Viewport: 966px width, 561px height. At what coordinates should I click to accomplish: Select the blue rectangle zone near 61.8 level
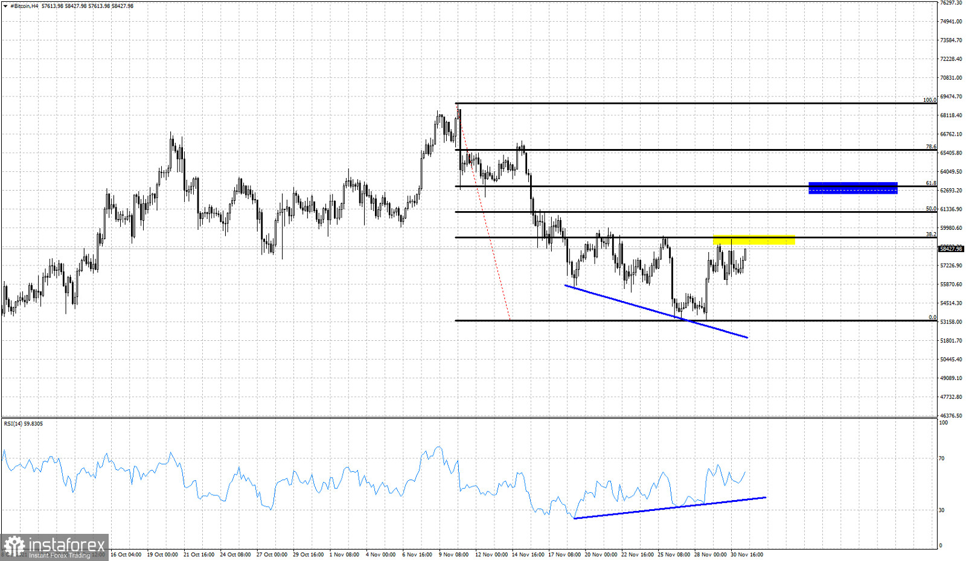pyautogui.click(x=852, y=188)
